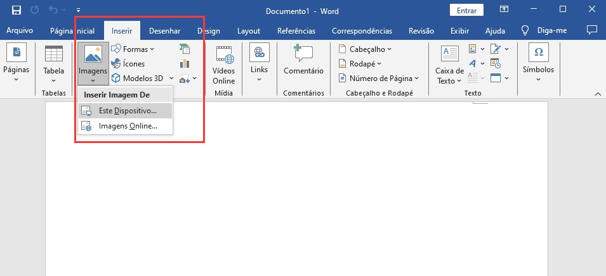
Task: Open the Arquivo menu
Action: click(20, 30)
